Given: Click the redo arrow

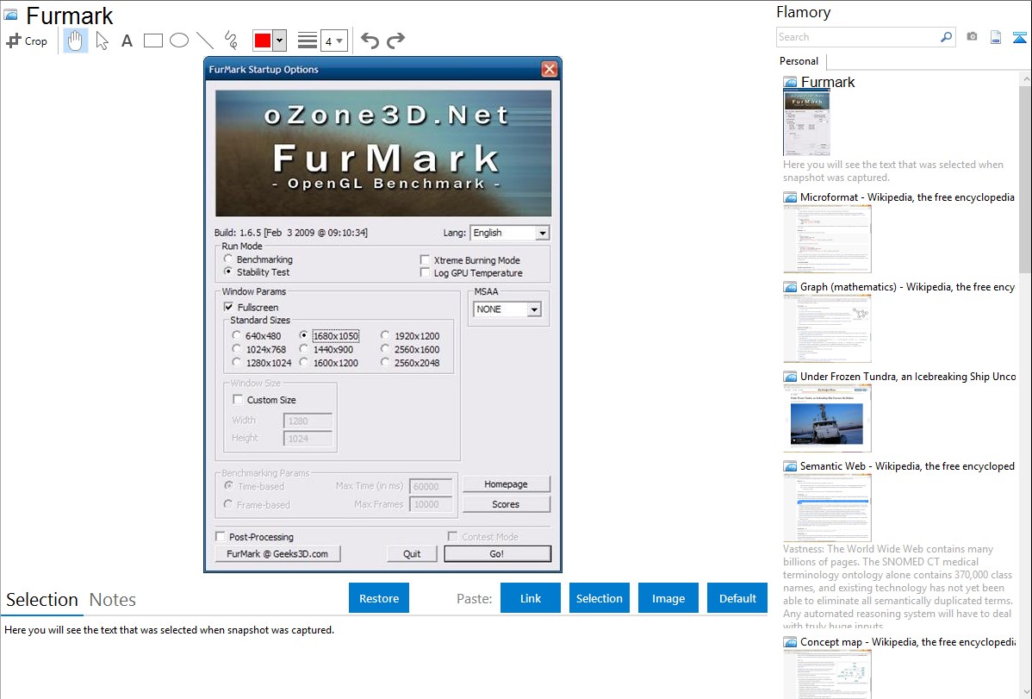Looking at the screenshot, I should (395, 41).
